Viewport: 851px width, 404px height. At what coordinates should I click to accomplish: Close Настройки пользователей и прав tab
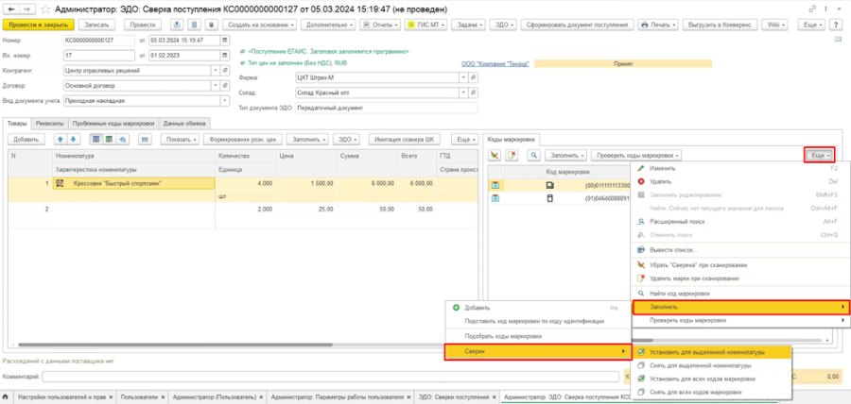[x=112, y=397]
